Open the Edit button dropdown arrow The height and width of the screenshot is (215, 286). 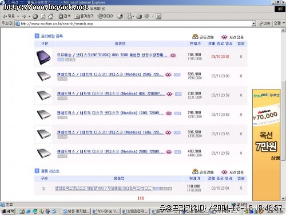(x=153, y=17)
